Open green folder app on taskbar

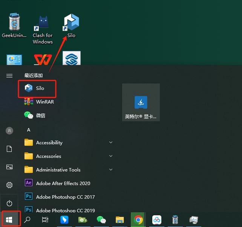(83, 220)
